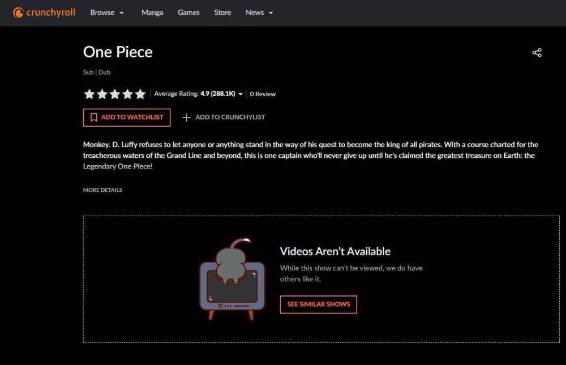The image size is (566, 365).
Task: Click the plus icon for Add to Crunchylist
Action: point(186,117)
